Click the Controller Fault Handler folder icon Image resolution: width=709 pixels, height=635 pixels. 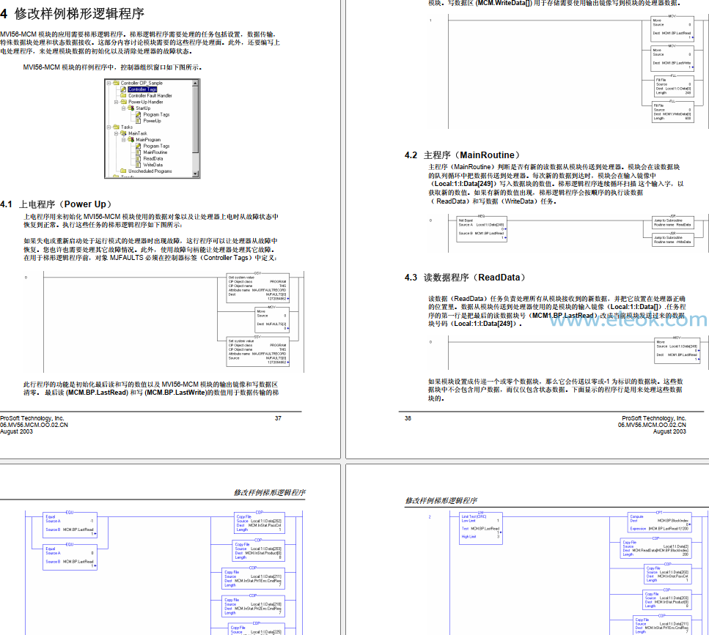pos(123,96)
